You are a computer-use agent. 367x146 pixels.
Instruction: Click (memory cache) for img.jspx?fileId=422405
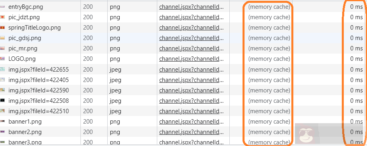point(269,80)
